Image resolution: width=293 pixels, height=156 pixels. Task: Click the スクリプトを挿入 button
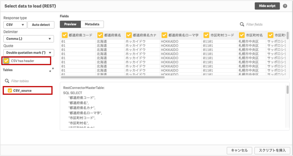click(x=272, y=150)
